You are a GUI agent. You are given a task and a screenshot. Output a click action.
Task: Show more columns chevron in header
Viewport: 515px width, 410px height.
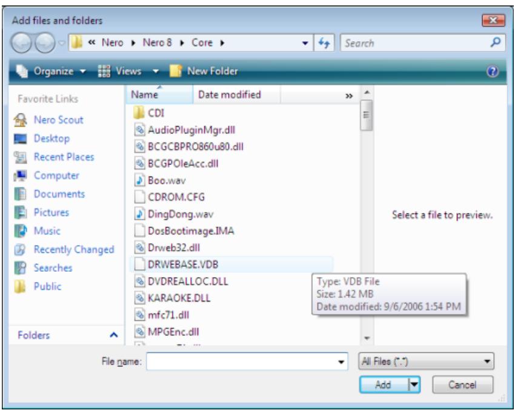349,96
